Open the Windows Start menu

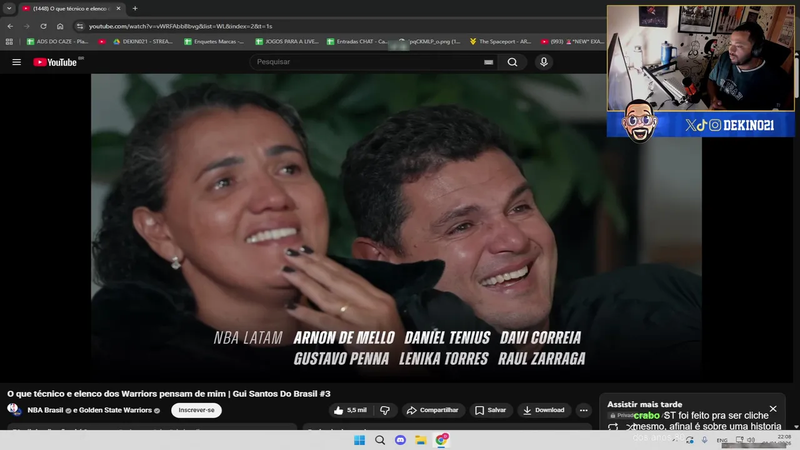(359, 440)
